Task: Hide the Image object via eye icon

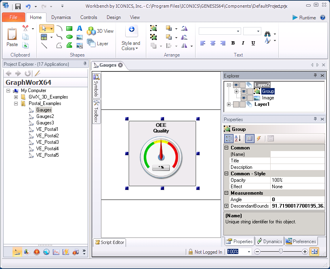Action: coord(244,98)
